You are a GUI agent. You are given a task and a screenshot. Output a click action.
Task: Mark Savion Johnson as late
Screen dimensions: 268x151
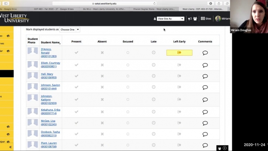(x=153, y=87)
